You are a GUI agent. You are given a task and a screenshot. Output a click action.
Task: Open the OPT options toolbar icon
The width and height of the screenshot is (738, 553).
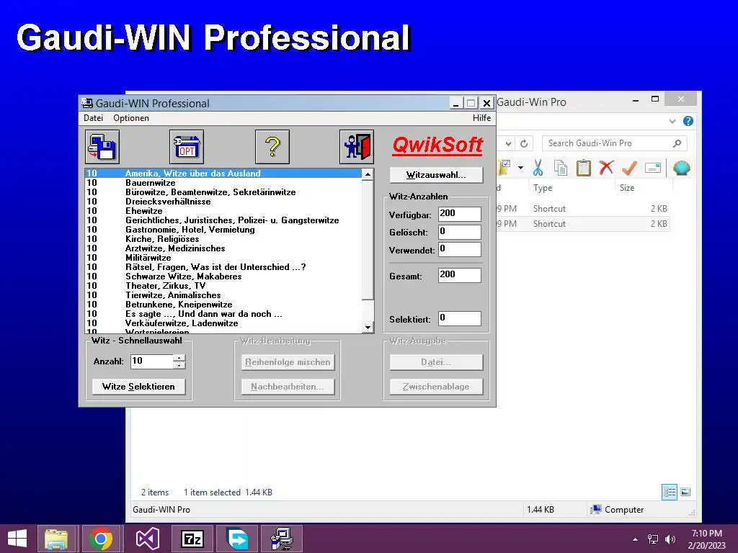tap(187, 147)
